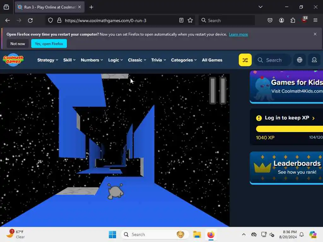323x242 pixels.
Task: Expand the Categories menu
Action: click(184, 60)
